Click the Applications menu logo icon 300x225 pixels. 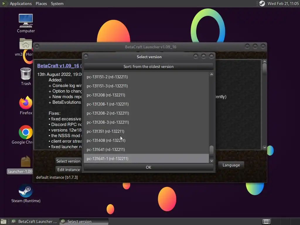point(5,4)
